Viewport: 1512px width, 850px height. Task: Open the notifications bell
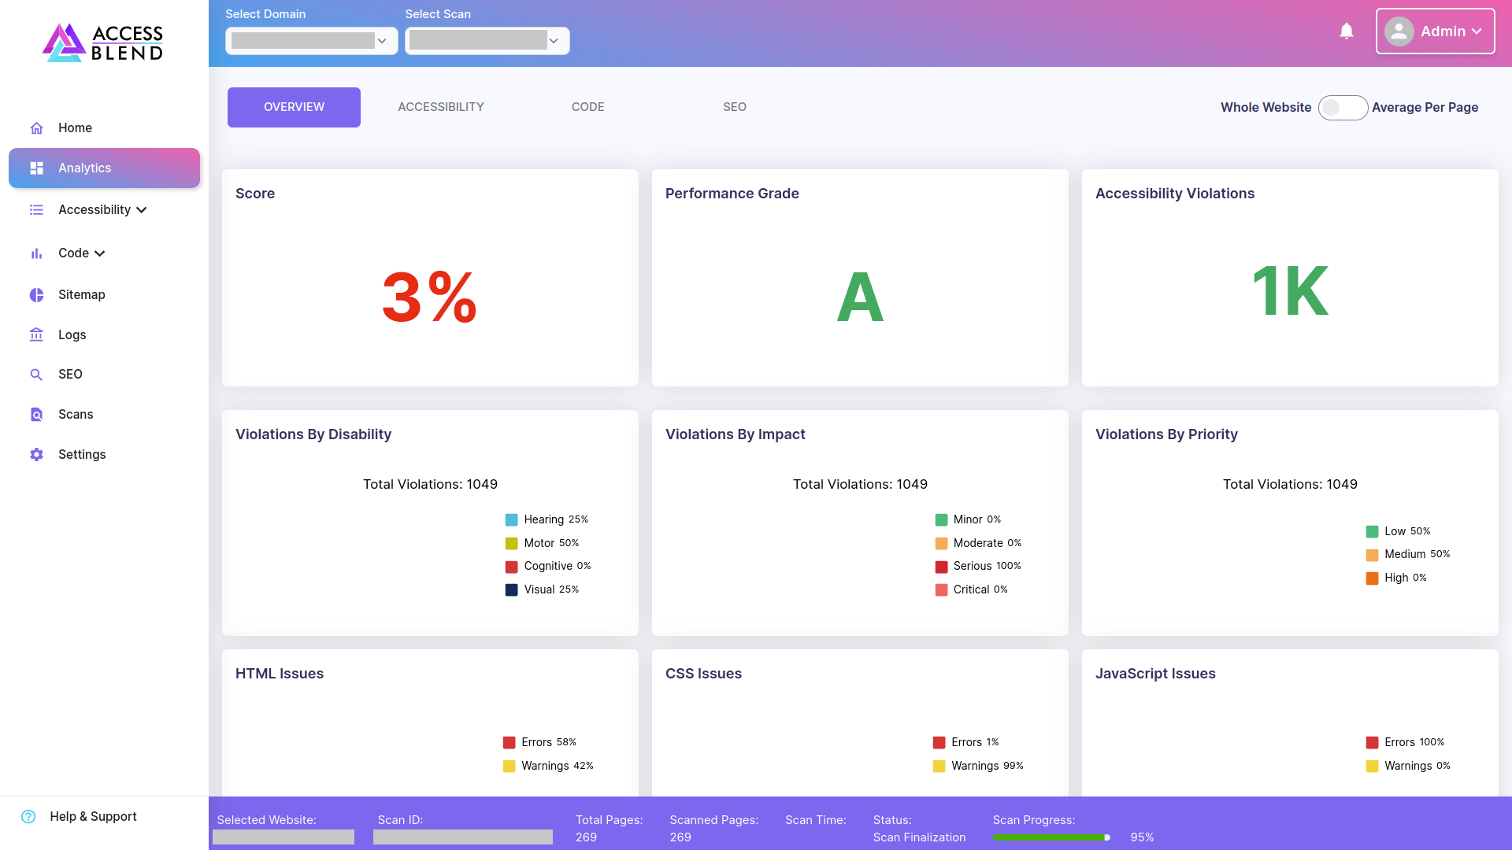click(1347, 31)
